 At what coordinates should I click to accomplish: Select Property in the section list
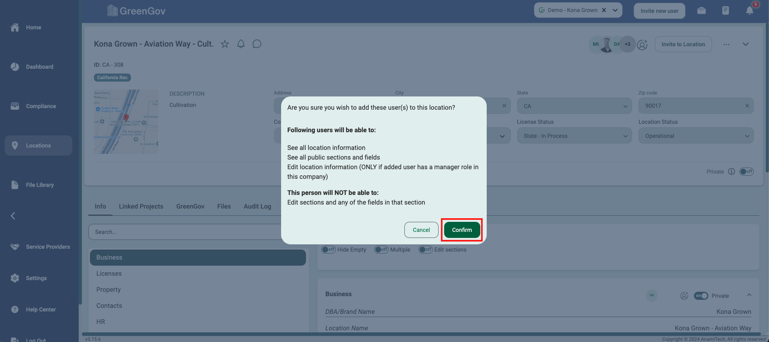(198, 290)
